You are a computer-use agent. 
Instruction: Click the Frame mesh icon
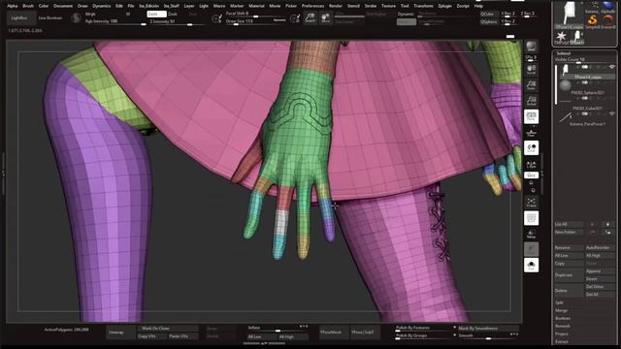point(531,203)
